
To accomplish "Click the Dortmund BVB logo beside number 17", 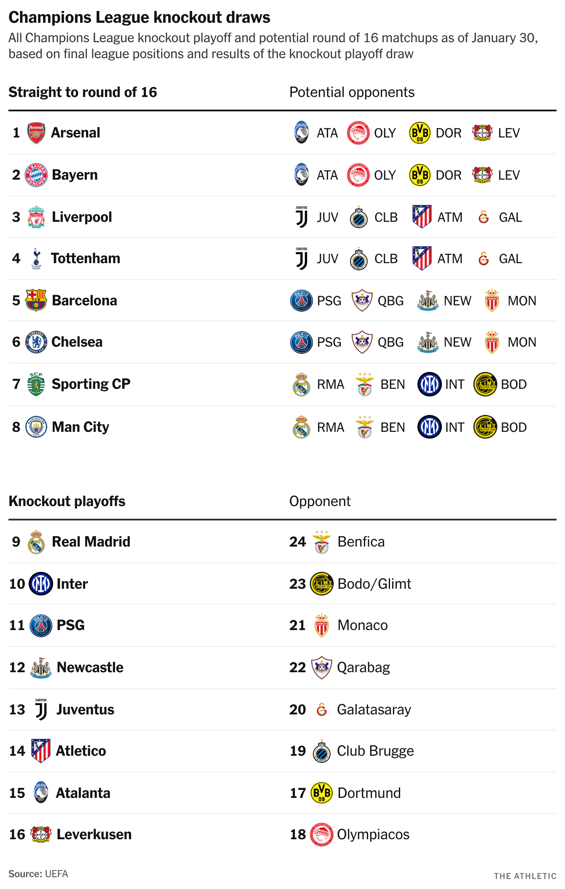I will click(322, 793).
